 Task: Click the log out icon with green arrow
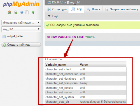(16, 12)
